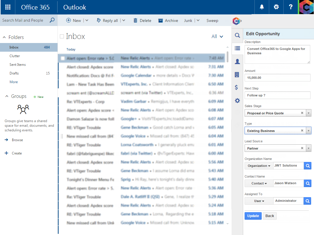Collapse the Folders section
Image resolution: width=314 pixels, height=235 pixels.
pos(4,38)
